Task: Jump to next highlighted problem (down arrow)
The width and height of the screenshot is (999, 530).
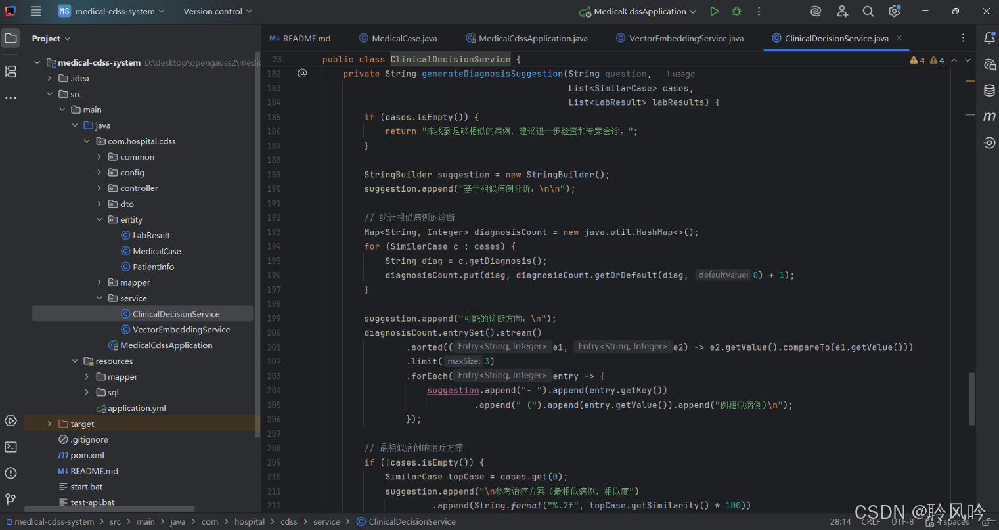Action: click(x=967, y=60)
